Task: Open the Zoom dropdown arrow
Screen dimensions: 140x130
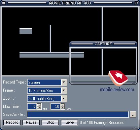Action: pos(64,98)
